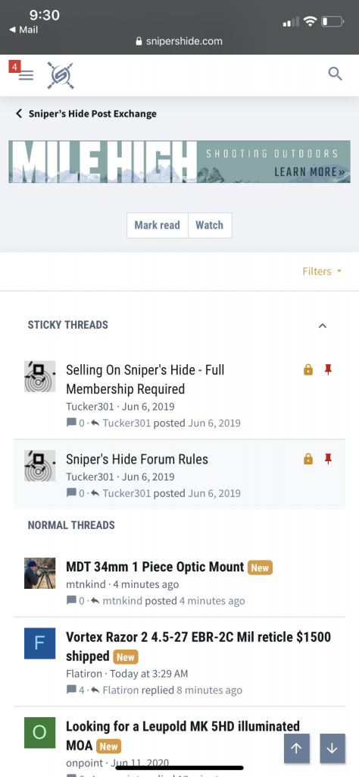Open the Vortex Razor 2 thread

tap(198, 646)
